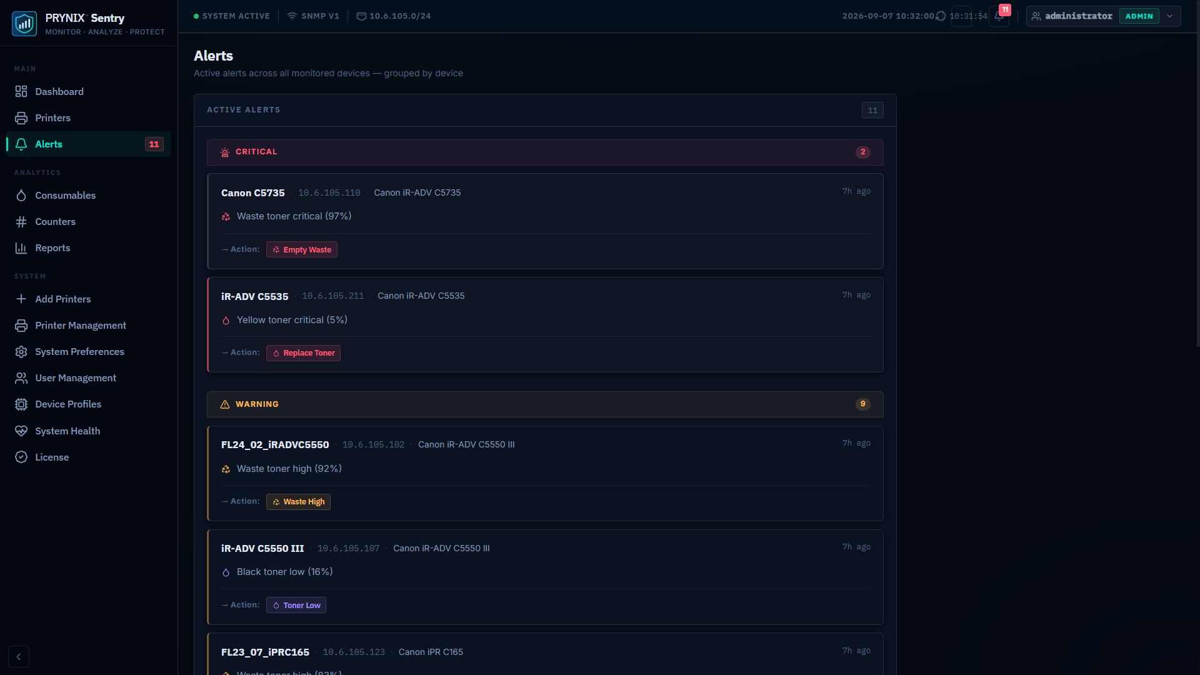
Task: Click the Waste toner high (92%) message
Action: 289,469
